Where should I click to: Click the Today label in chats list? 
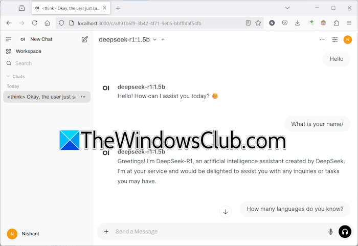click(13, 86)
